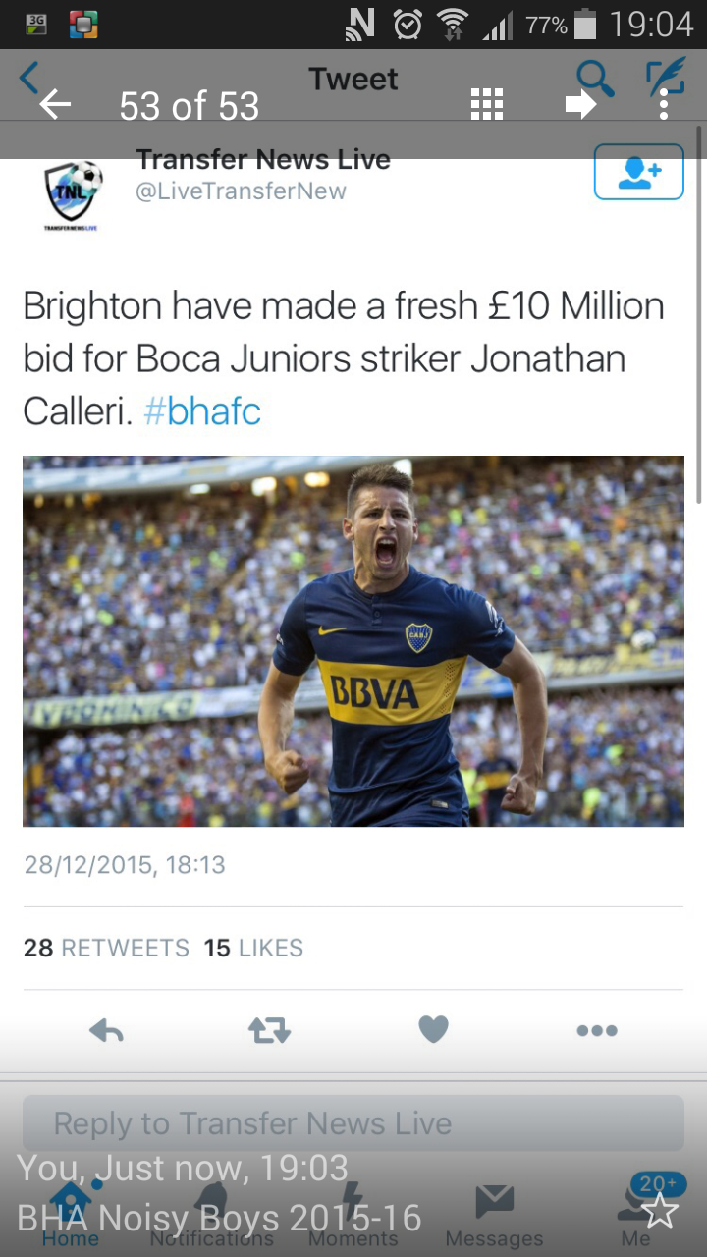The height and width of the screenshot is (1257, 707).
Task: Tap the search magnifier icon
Action: coord(595,78)
